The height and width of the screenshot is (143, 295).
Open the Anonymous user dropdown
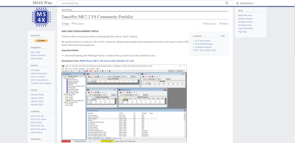pyautogui.click(x=245, y=3)
